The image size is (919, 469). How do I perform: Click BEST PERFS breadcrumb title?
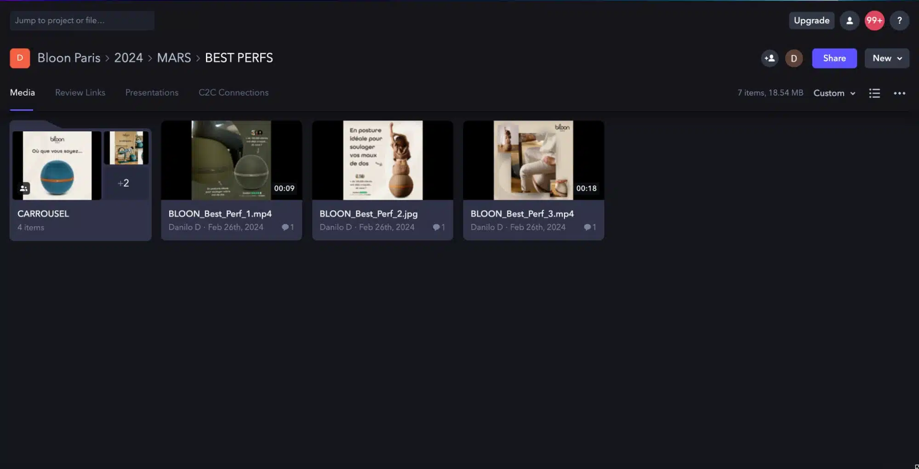pyautogui.click(x=239, y=58)
